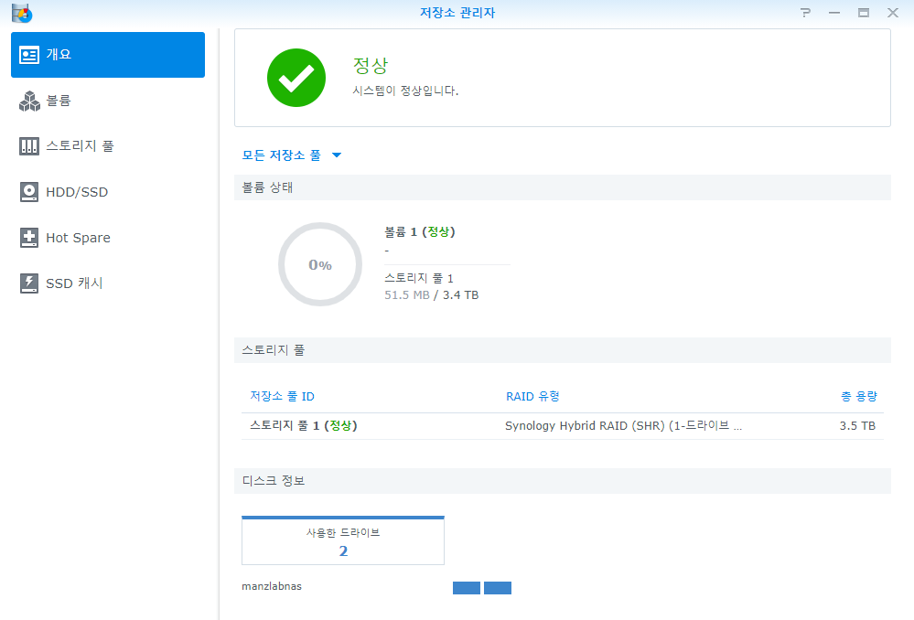The image size is (914, 620).
Task: Open the DSM logo icon in the titlebar
Action: coord(20,13)
